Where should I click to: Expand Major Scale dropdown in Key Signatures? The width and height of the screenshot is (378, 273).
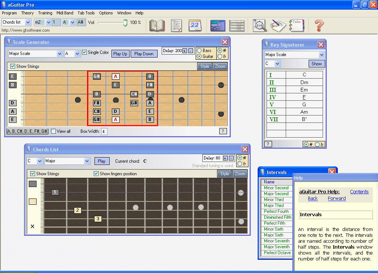coord(322,55)
